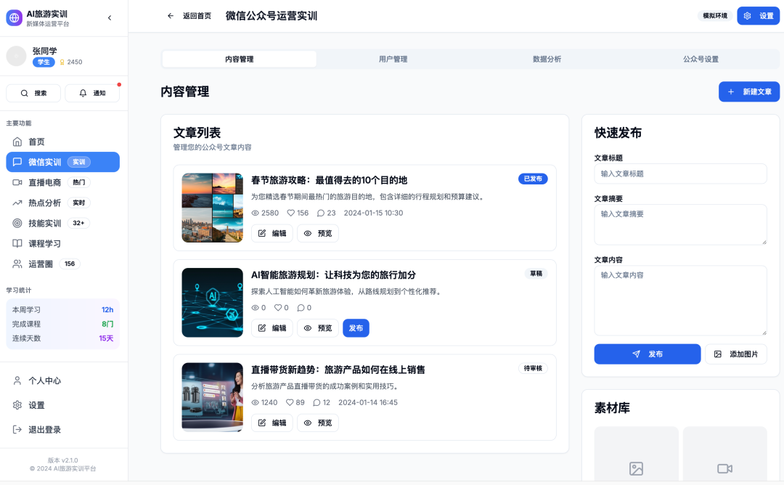Preview the 春节旅游攻略 article
This screenshot has height=485, width=784.
(318, 233)
